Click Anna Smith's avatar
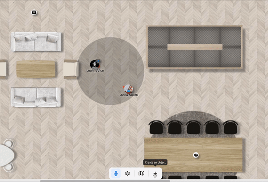This screenshot has height=182, width=268. click(x=128, y=89)
